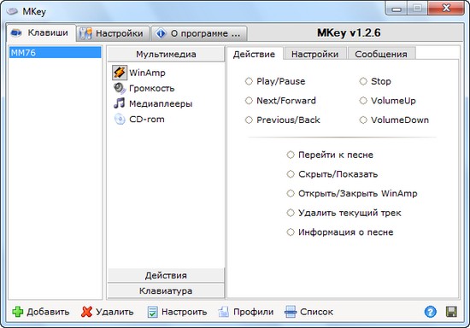Screen dimensions: 470x328
Task: Click the floppy disk save icon
Action: [451, 312]
